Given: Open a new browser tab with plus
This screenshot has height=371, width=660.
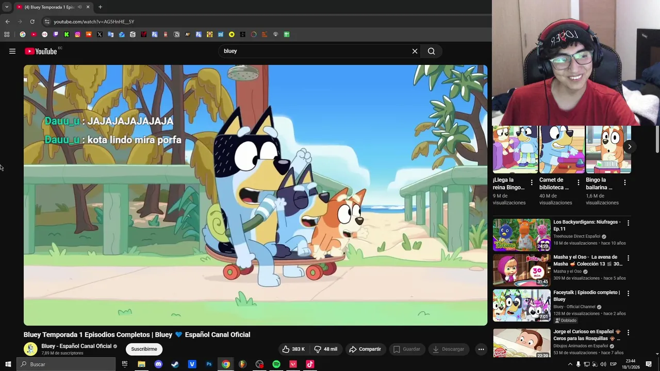Looking at the screenshot, I should [100, 7].
